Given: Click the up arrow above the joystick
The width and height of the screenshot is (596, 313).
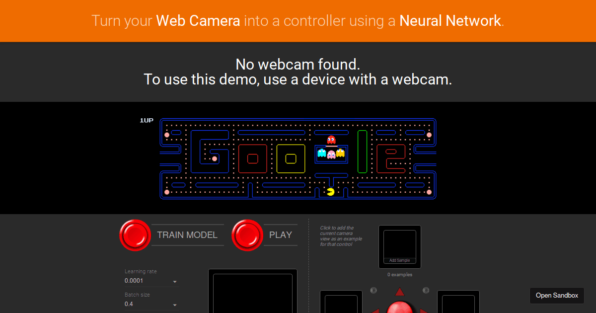Looking at the screenshot, I should coord(400,292).
